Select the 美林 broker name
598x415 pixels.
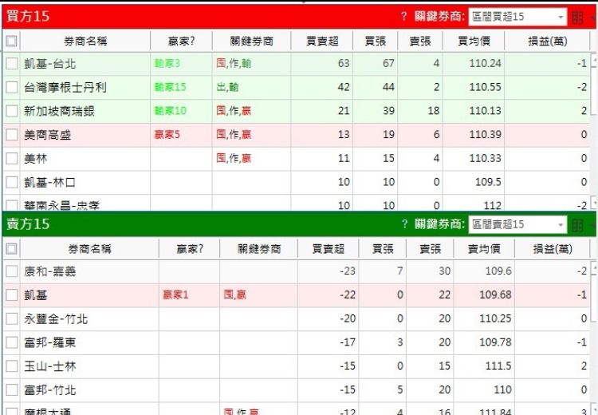pyautogui.click(x=35, y=158)
